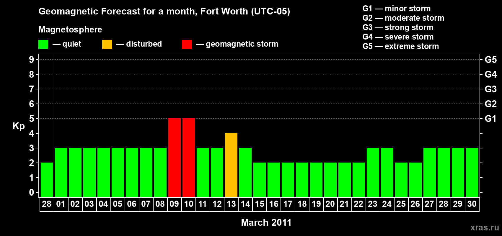502x236 pixels.
Task: Click date label 28 at axis start
Action: pyautogui.click(x=47, y=204)
